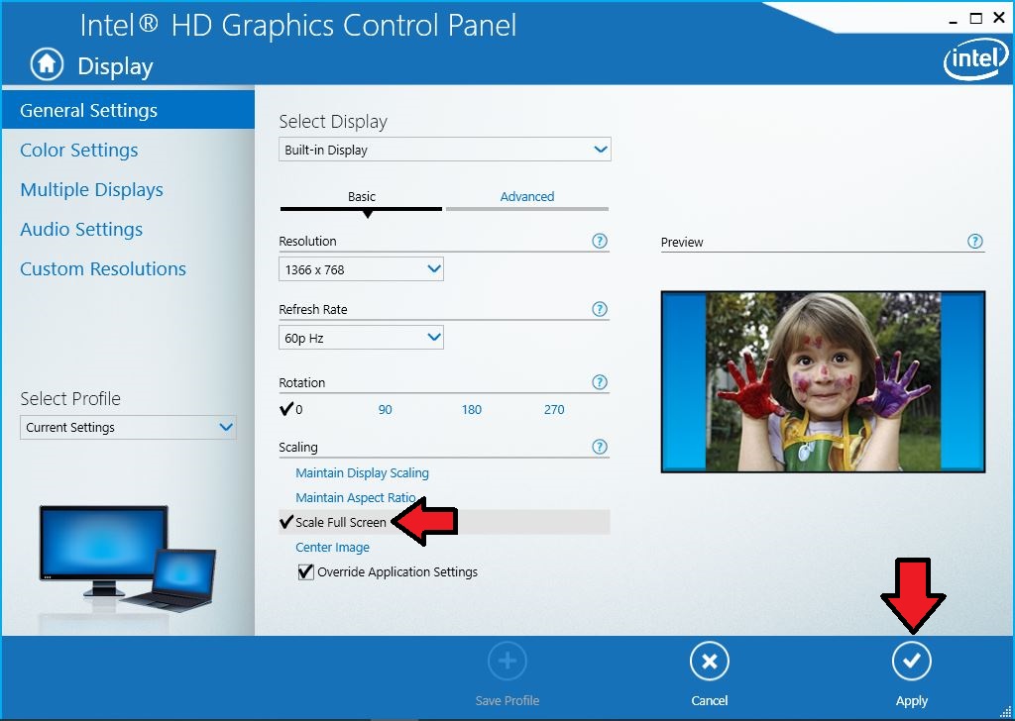Click the Preview image of the child
This screenshot has height=721, width=1015.
tap(823, 381)
